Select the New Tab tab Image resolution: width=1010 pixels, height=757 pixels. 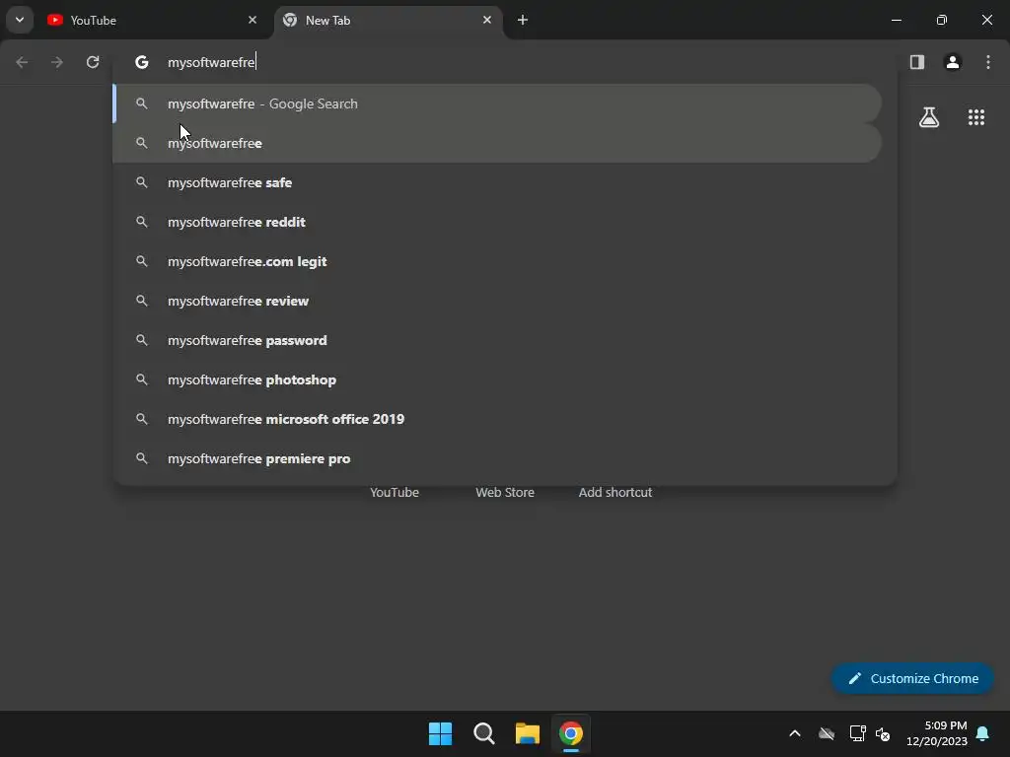click(x=387, y=20)
